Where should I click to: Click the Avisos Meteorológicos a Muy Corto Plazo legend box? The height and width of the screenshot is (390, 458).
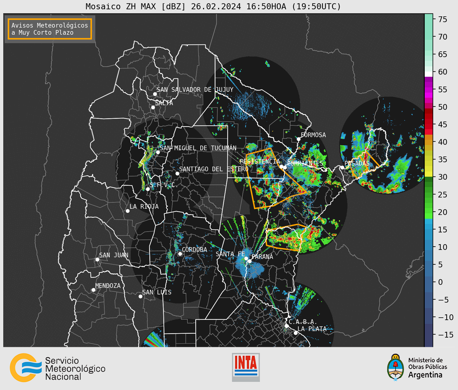50,29
